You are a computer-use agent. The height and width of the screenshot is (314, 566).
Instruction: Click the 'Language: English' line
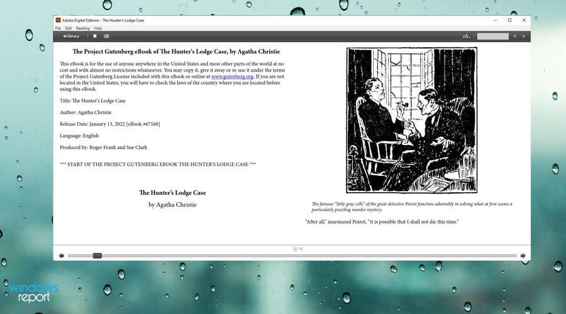click(x=79, y=136)
